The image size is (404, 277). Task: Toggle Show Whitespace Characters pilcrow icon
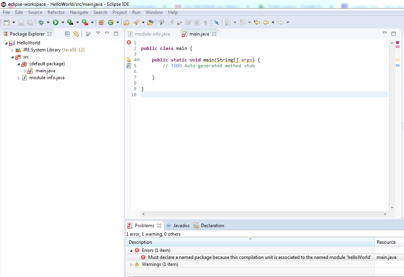click(x=206, y=23)
